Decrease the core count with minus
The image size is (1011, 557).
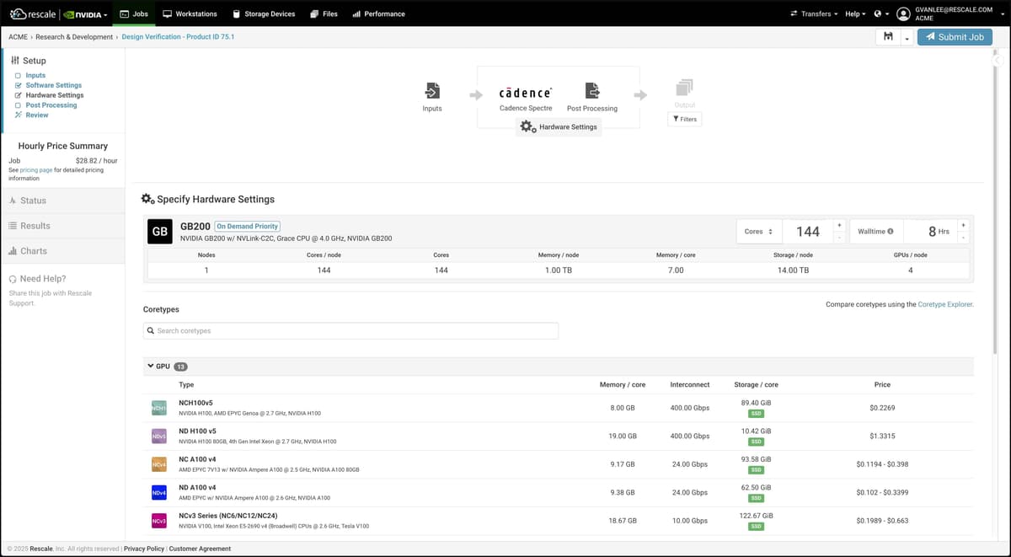point(839,238)
